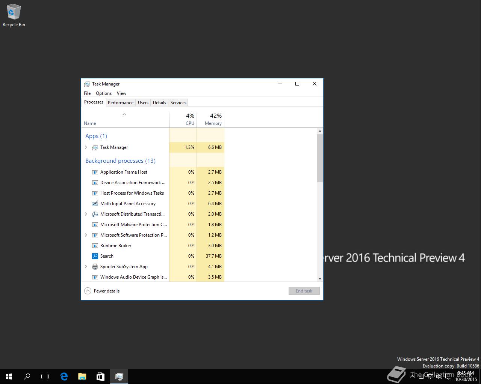Click the Task Manager title bar icon

click(x=87, y=84)
